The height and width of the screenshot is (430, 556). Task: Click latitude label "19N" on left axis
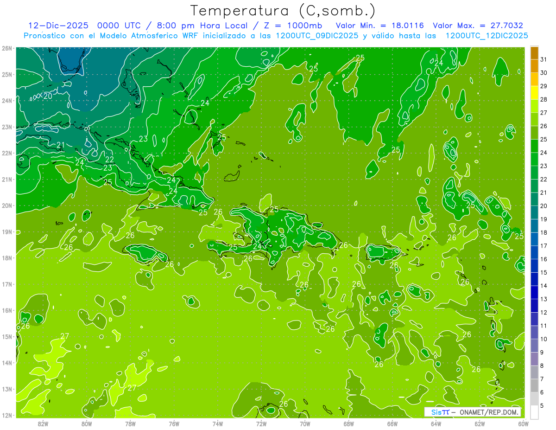pos(7,232)
